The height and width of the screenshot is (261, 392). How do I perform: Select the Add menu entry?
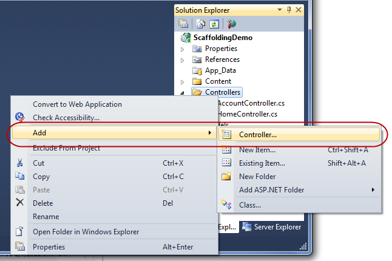113,133
